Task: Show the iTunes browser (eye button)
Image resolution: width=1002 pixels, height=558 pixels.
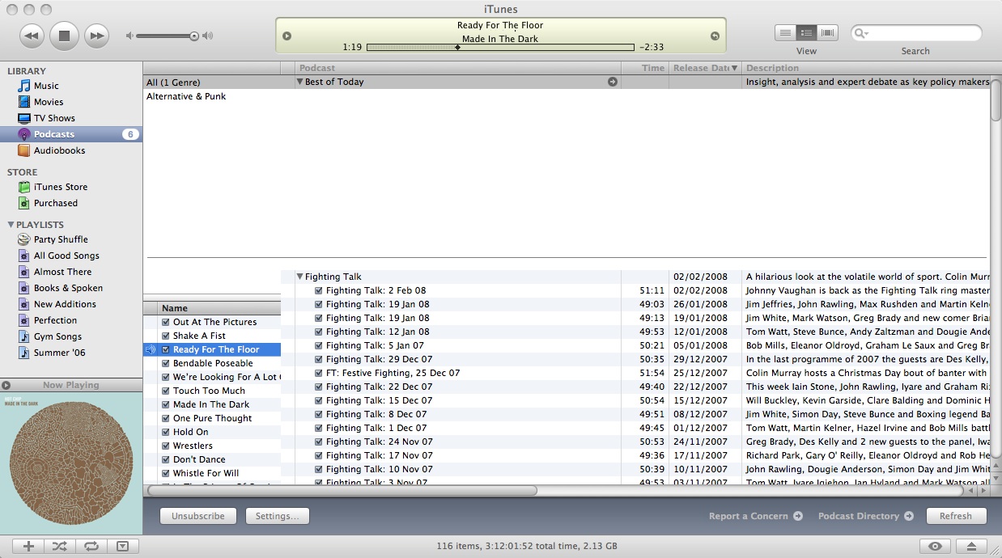Action: (936, 547)
